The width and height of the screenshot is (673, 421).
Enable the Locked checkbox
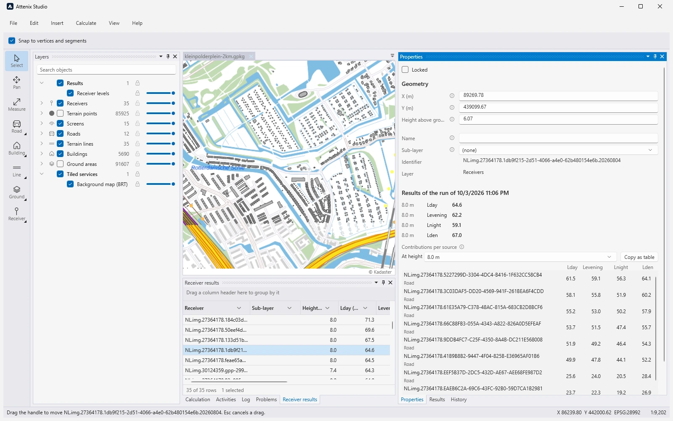(405, 70)
